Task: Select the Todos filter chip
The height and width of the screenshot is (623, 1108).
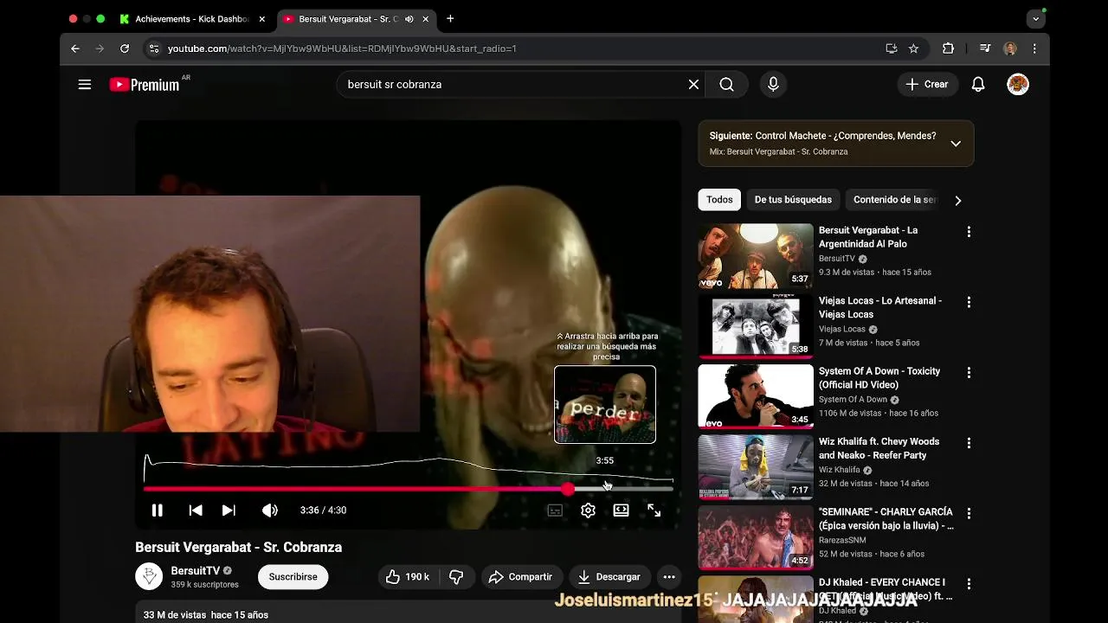Action: pos(719,200)
